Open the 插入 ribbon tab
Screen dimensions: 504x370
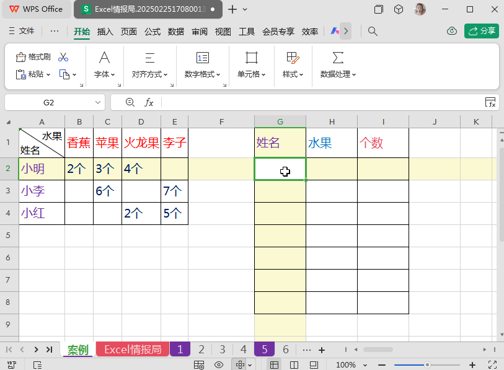tap(105, 32)
